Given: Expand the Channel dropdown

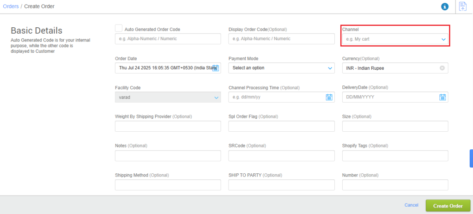Looking at the screenshot, I should pyautogui.click(x=395, y=39).
